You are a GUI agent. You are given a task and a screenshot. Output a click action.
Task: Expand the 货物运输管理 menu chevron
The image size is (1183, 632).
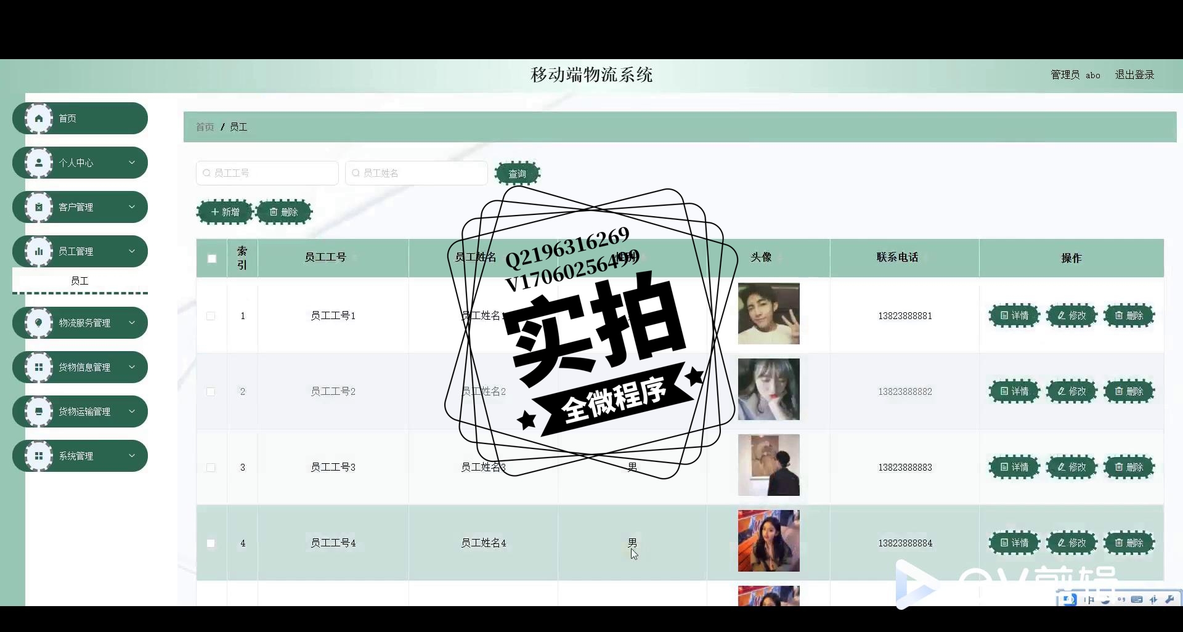click(131, 411)
